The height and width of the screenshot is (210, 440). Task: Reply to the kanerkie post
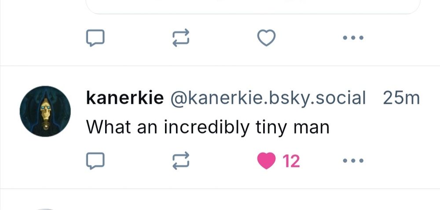point(95,161)
